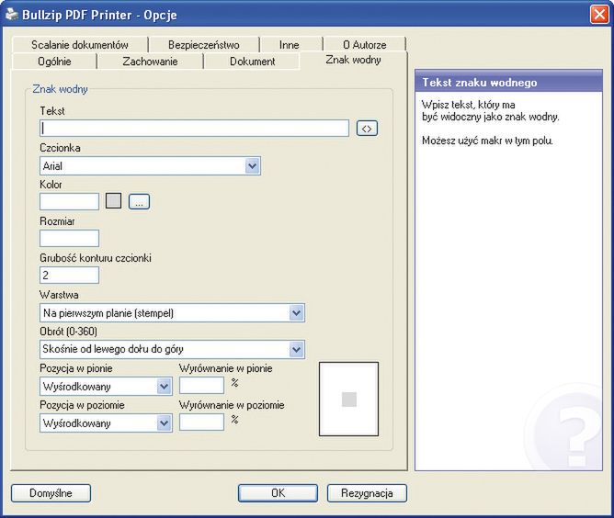
Task: Expand the Obrót rotation dropdown
Action: pos(296,349)
